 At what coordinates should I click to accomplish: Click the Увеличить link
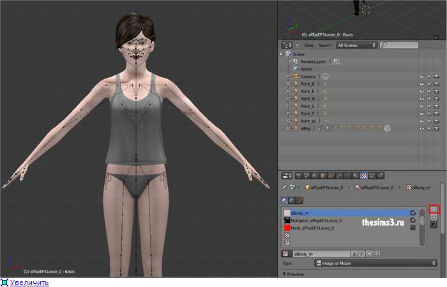tap(29, 282)
